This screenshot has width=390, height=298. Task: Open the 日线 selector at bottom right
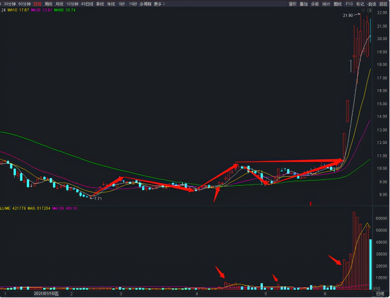click(x=380, y=294)
